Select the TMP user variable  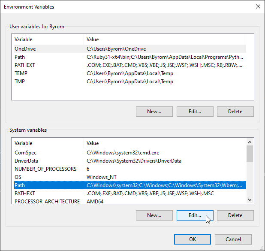(130, 82)
